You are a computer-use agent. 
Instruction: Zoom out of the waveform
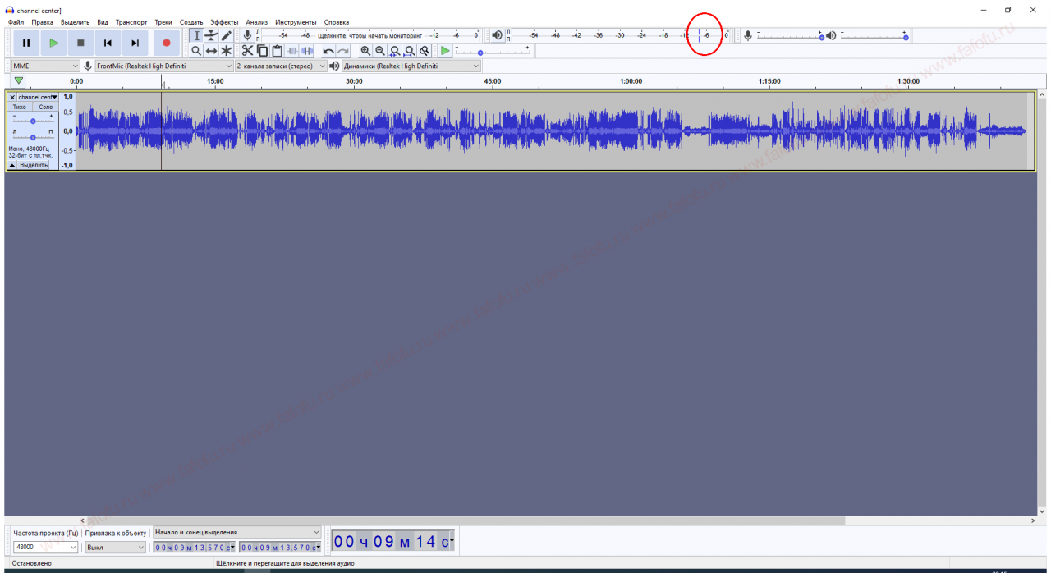(x=380, y=51)
